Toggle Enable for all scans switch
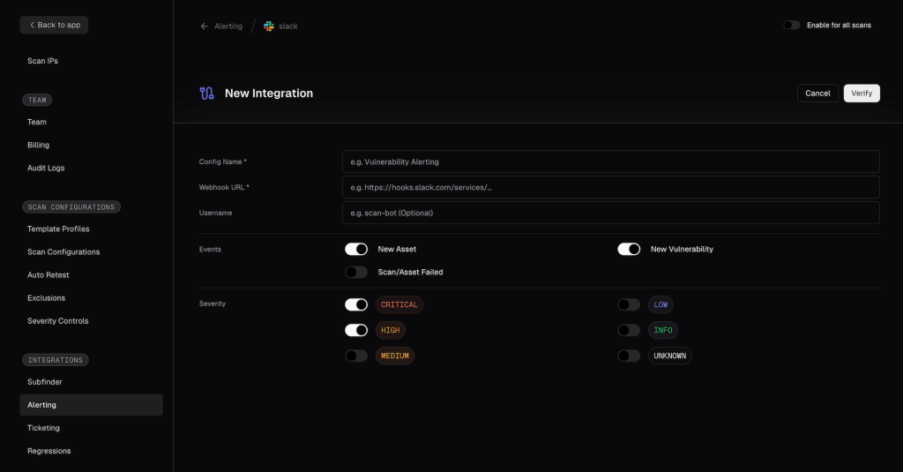The width and height of the screenshot is (903, 472). coord(791,25)
